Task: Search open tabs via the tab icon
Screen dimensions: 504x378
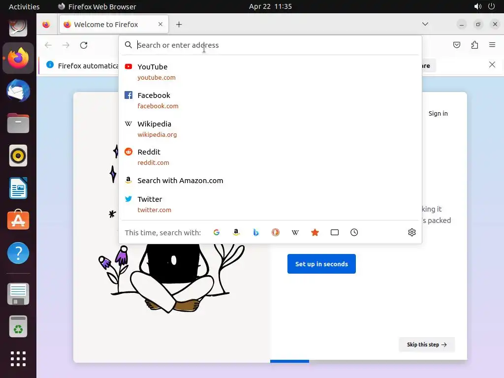Action: (335, 232)
